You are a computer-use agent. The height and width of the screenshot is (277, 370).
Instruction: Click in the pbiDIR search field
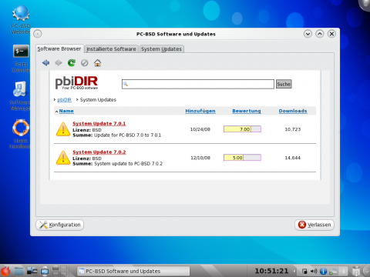[x=198, y=84]
